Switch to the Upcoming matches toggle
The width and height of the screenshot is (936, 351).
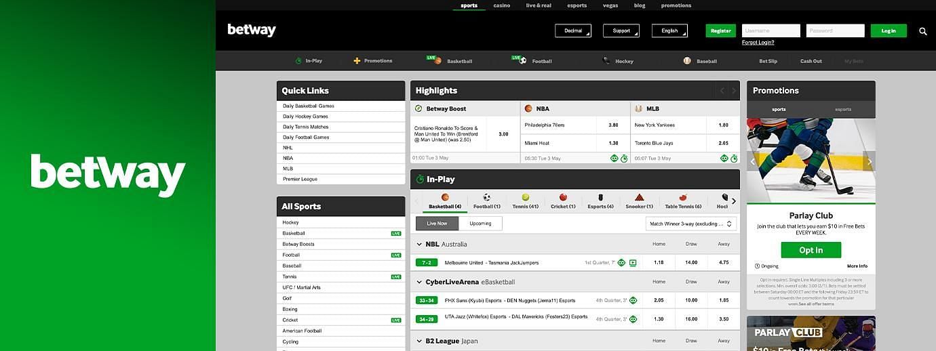pyautogui.click(x=480, y=224)
